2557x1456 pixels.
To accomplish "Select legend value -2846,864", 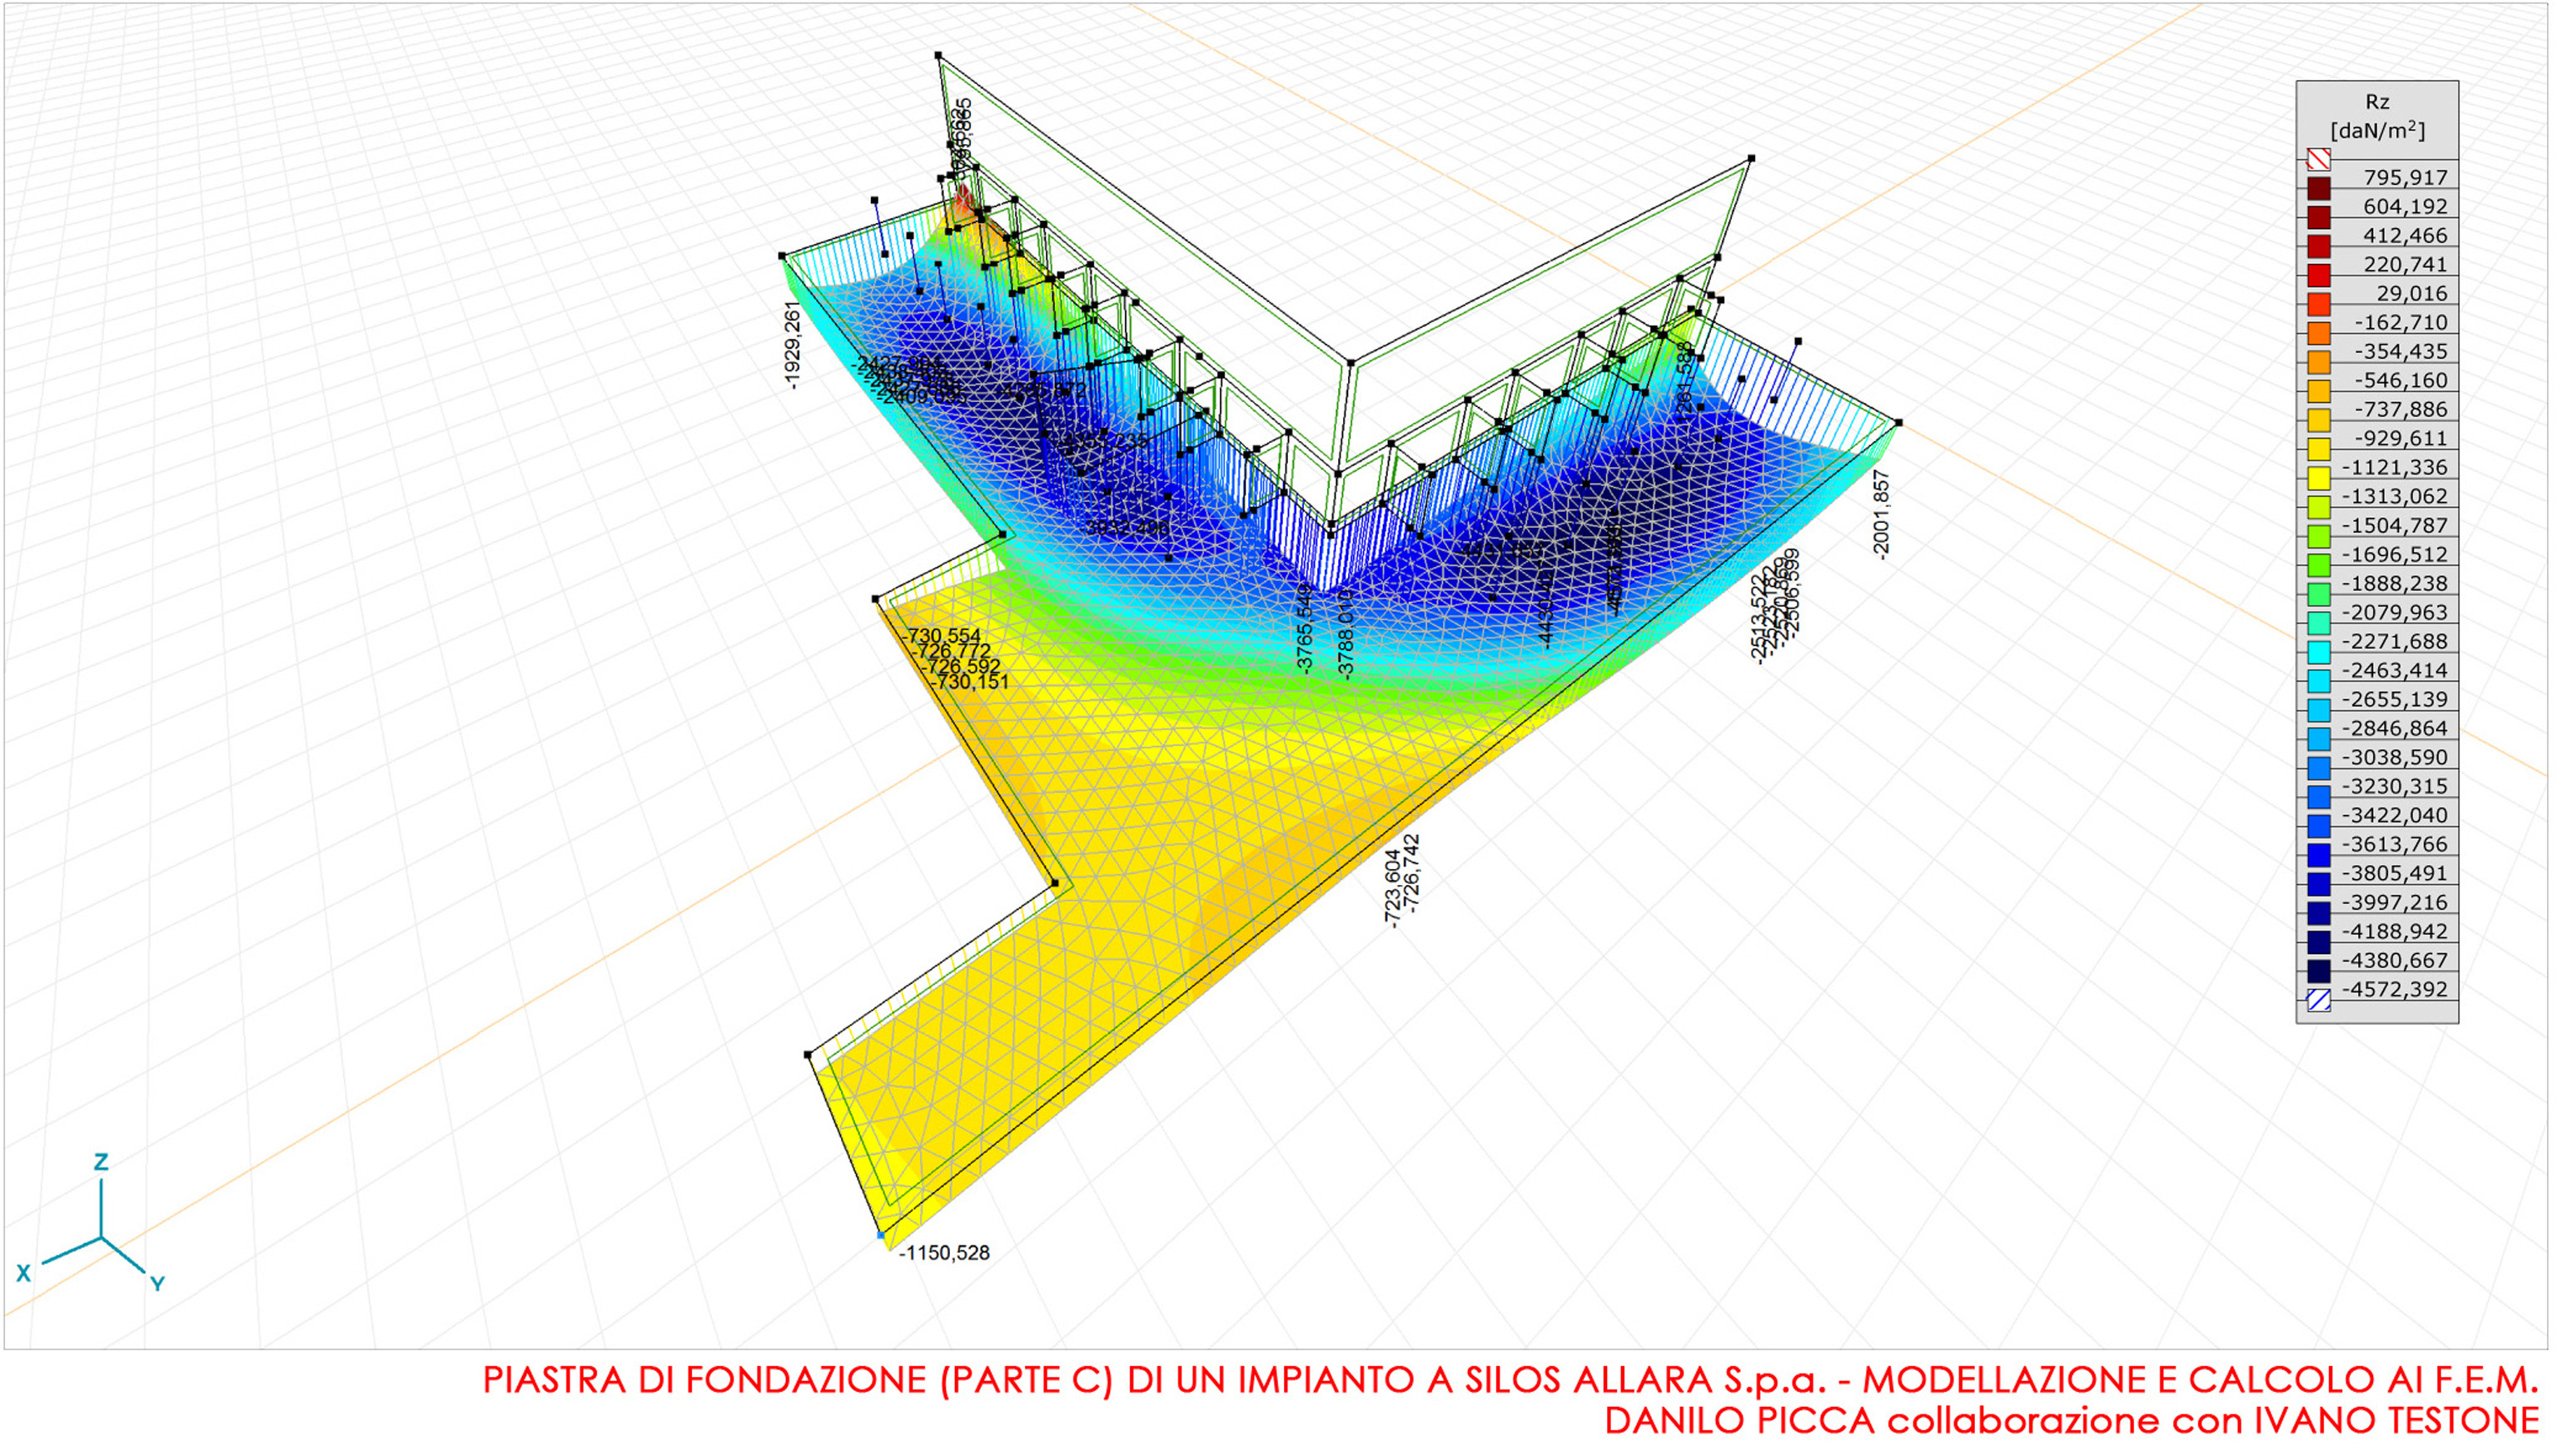I will coord(2395,728).
